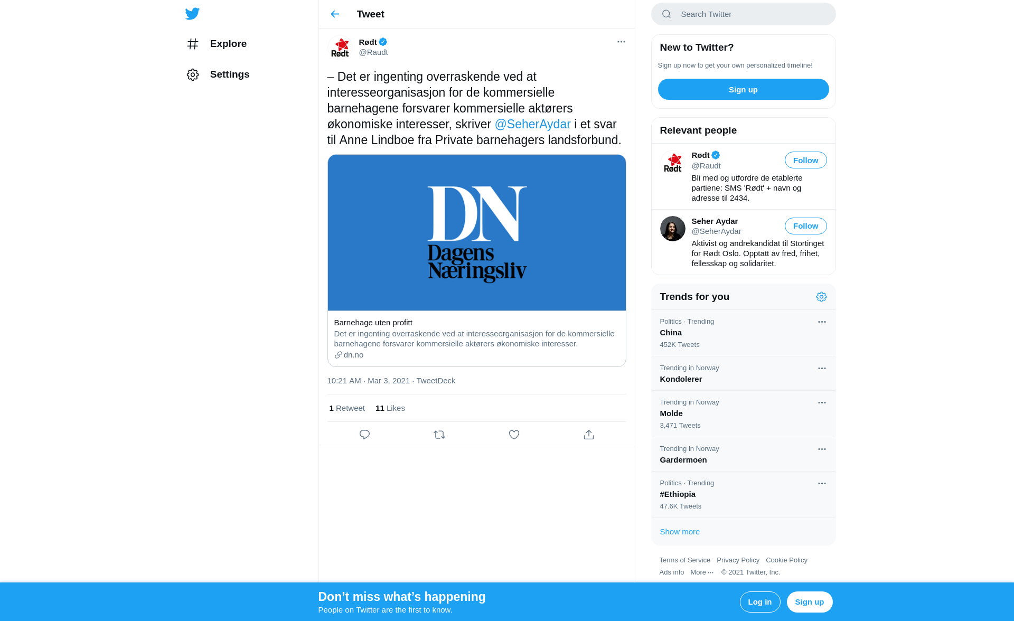Screen dimensions: 1014x621
Task: Open more options for China trend
Action: pyautogui.click(x=822, y=322)
